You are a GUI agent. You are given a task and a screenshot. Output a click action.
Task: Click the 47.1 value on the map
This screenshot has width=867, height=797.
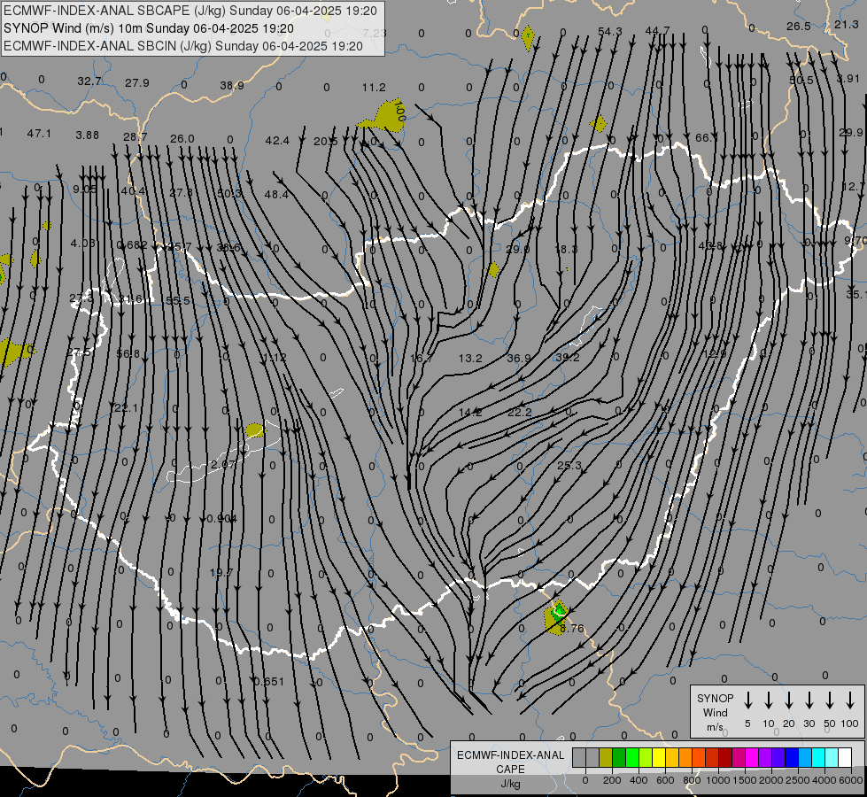click(39, 134)
